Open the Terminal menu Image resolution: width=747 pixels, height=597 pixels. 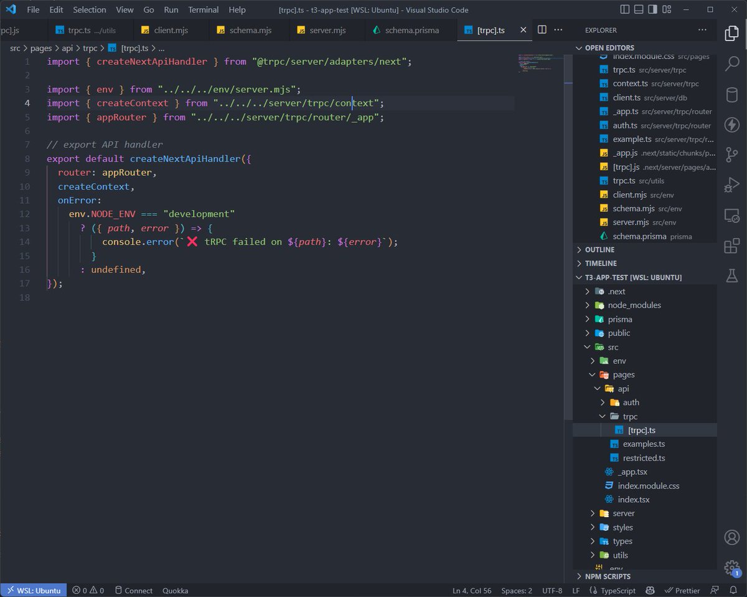(204, 10)
